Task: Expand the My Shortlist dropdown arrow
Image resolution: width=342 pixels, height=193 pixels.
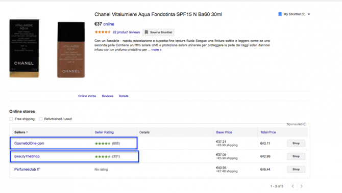Action: pyautogui.click(x=309, y=14)
